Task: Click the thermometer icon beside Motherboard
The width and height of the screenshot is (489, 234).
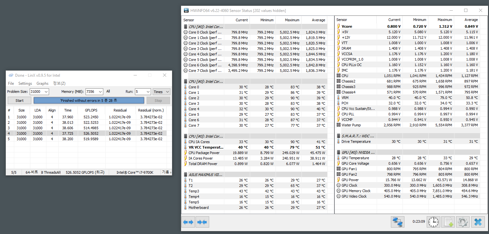Action: 186,208
